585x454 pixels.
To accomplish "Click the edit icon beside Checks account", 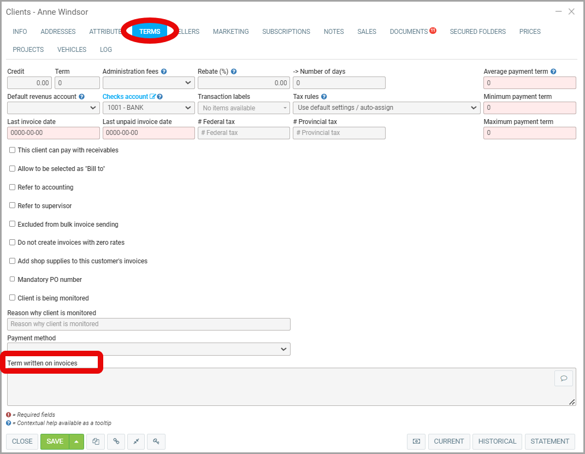I will [153, 97].
